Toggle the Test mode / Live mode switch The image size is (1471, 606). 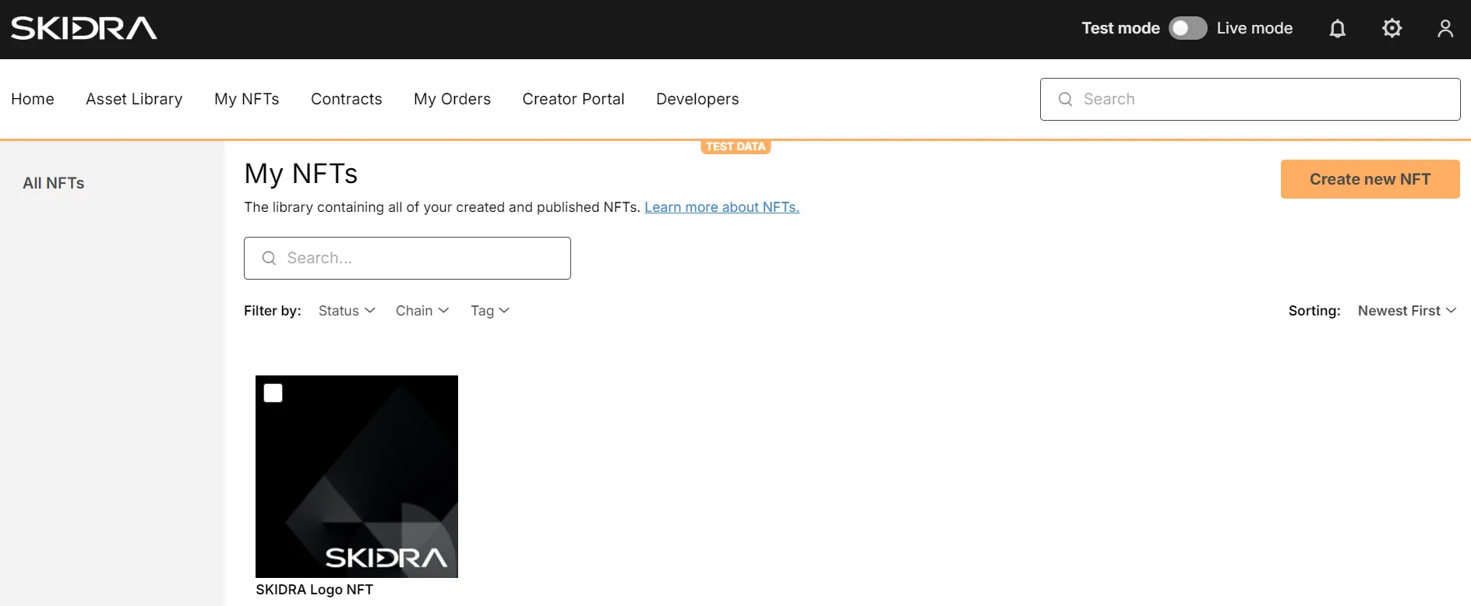point(1187,28)
